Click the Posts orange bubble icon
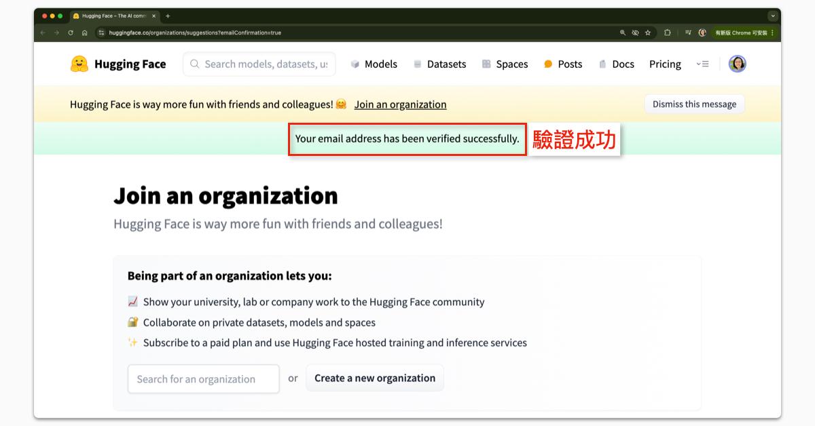The width and height of the screenshot is (815, 426). tap(548, 64)
